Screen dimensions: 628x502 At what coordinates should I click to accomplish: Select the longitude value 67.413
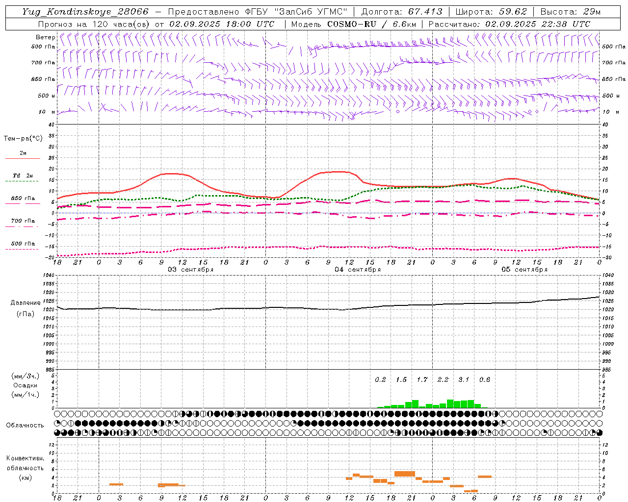(425, 12)
